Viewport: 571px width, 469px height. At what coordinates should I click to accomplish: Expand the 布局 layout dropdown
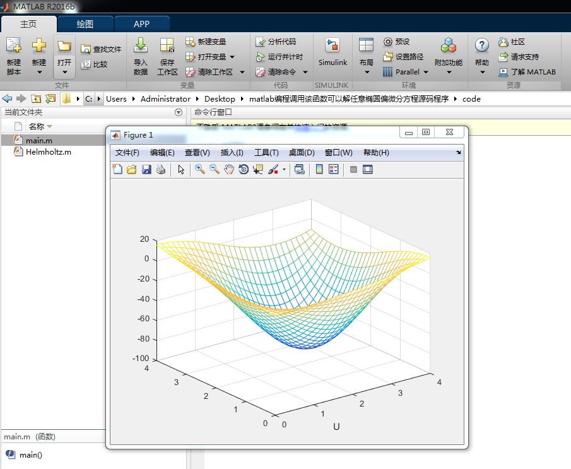point(367,72)
